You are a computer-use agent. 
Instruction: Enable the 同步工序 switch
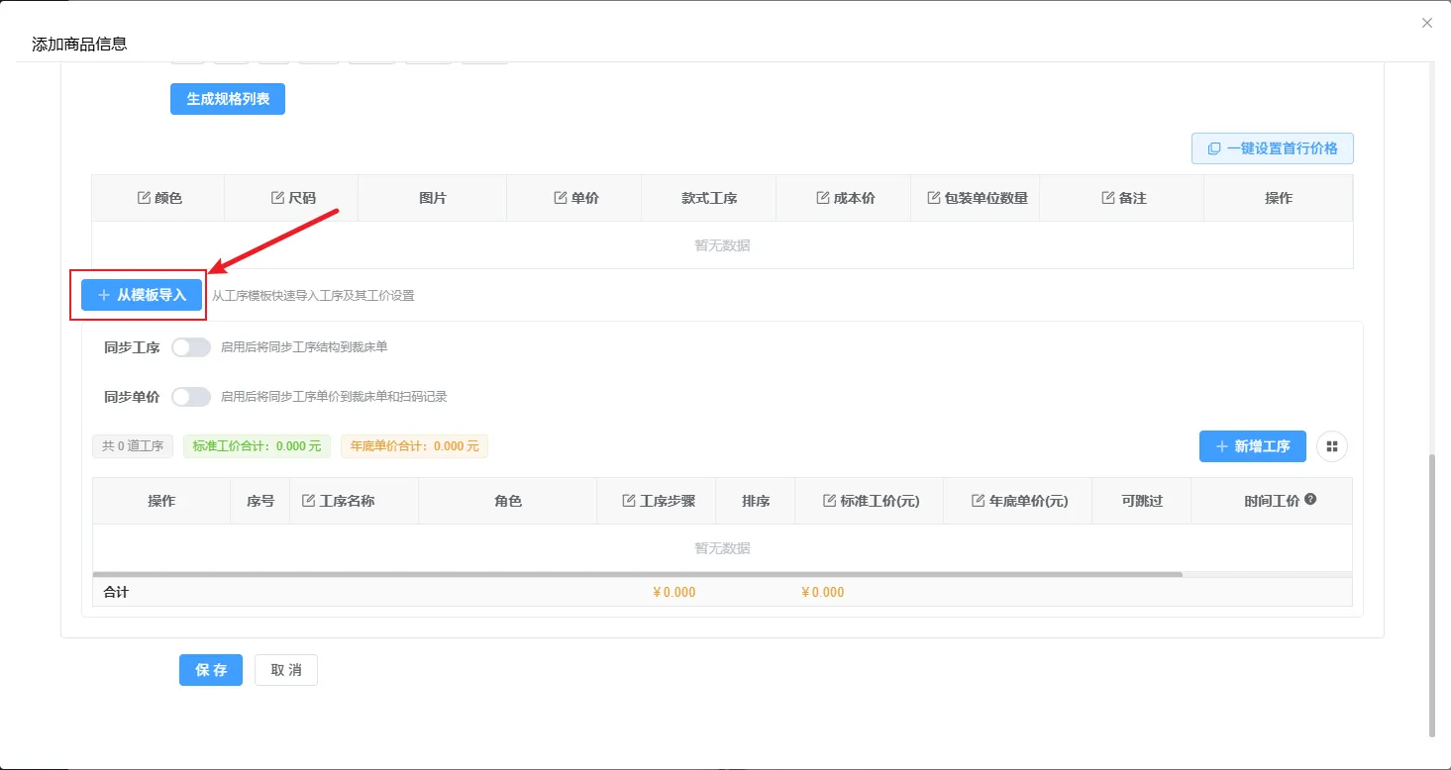coord(191,347)
